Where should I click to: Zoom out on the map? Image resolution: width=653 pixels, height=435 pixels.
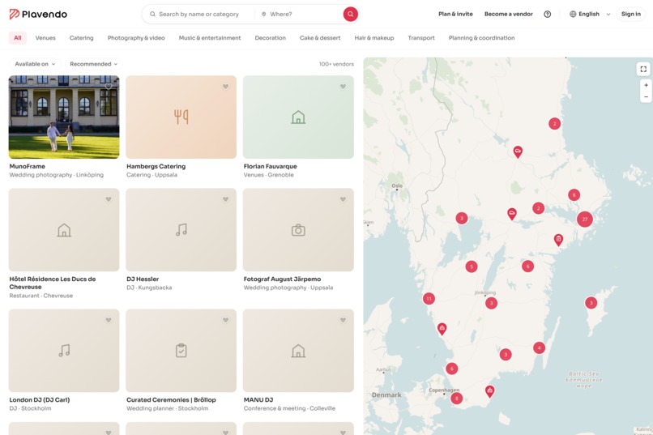click(x=646, y=96)
